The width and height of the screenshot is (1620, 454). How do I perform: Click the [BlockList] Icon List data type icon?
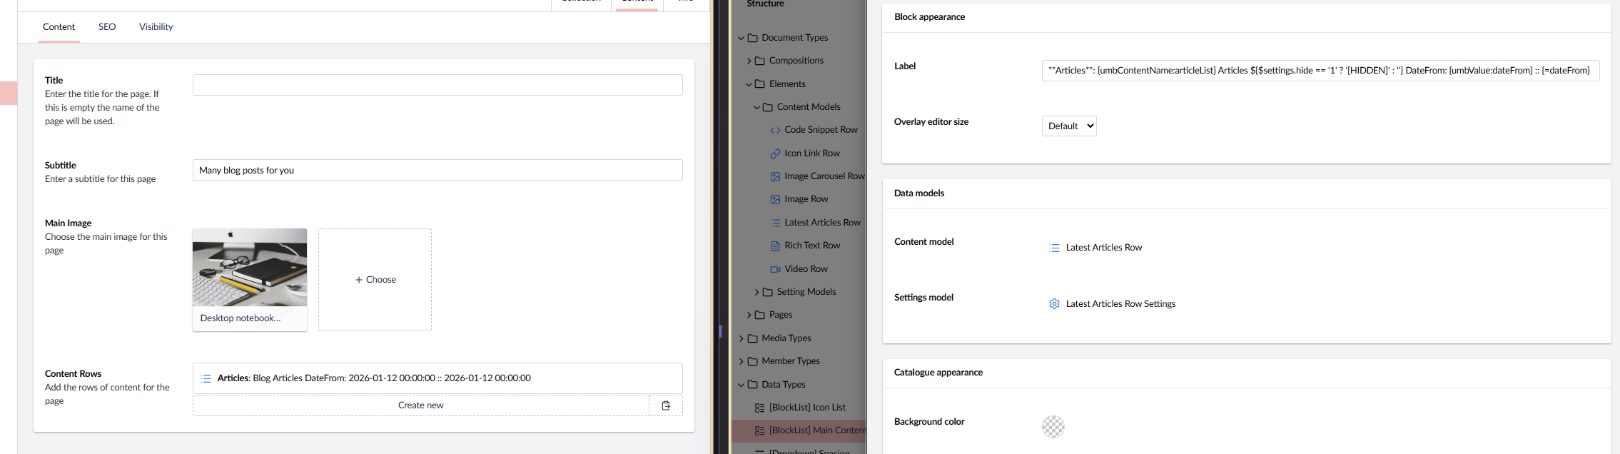click(x=759, y=408)
